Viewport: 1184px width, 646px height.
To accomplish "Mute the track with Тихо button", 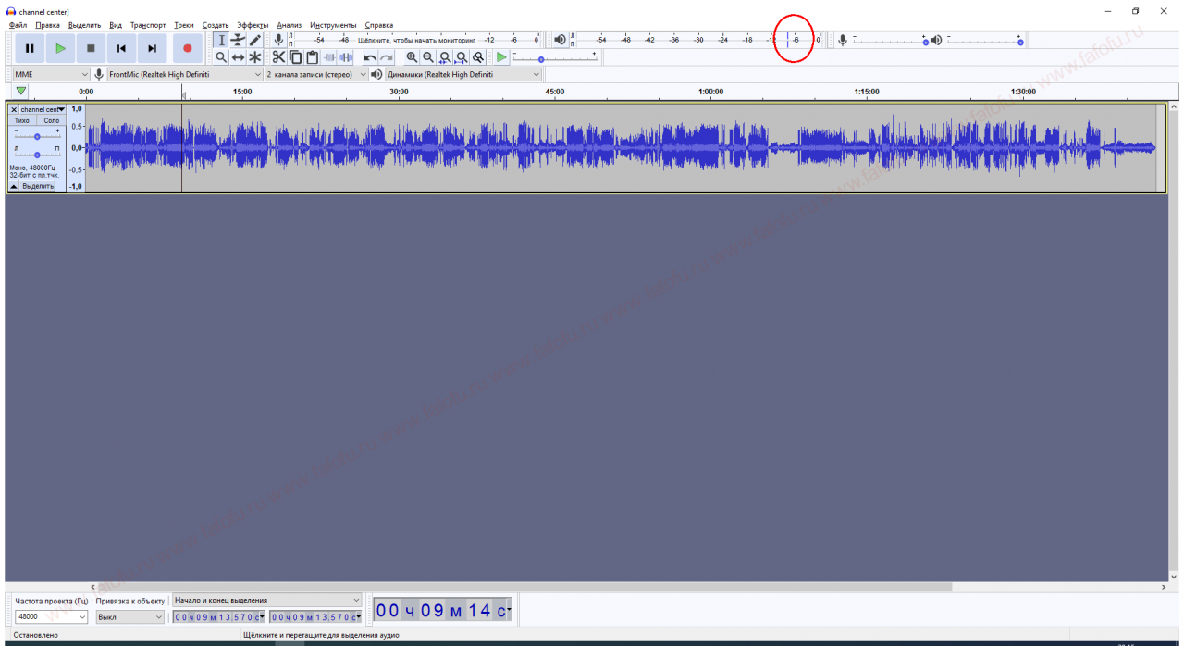I will 22,121.
